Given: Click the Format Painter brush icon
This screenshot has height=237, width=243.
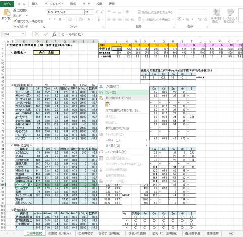Looking at the screenshot, I should pyautogui.click(x=15, y=21).
